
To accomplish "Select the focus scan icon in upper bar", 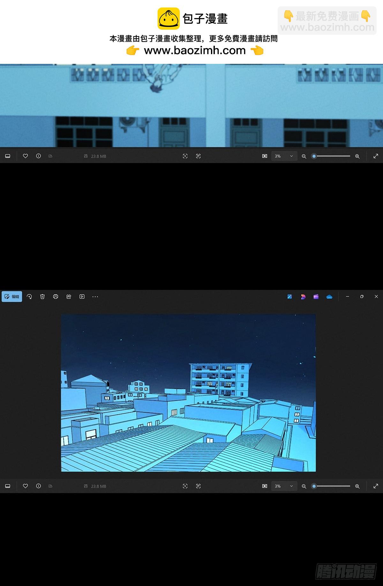I will point(185,156).
